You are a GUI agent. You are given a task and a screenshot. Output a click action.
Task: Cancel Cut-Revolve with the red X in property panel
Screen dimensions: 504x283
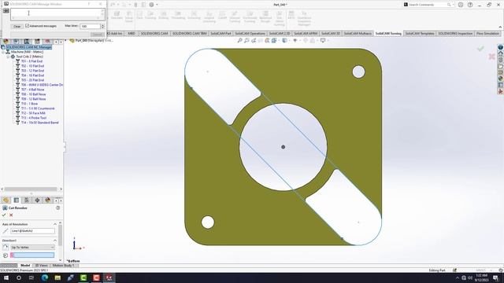(11, 215)
